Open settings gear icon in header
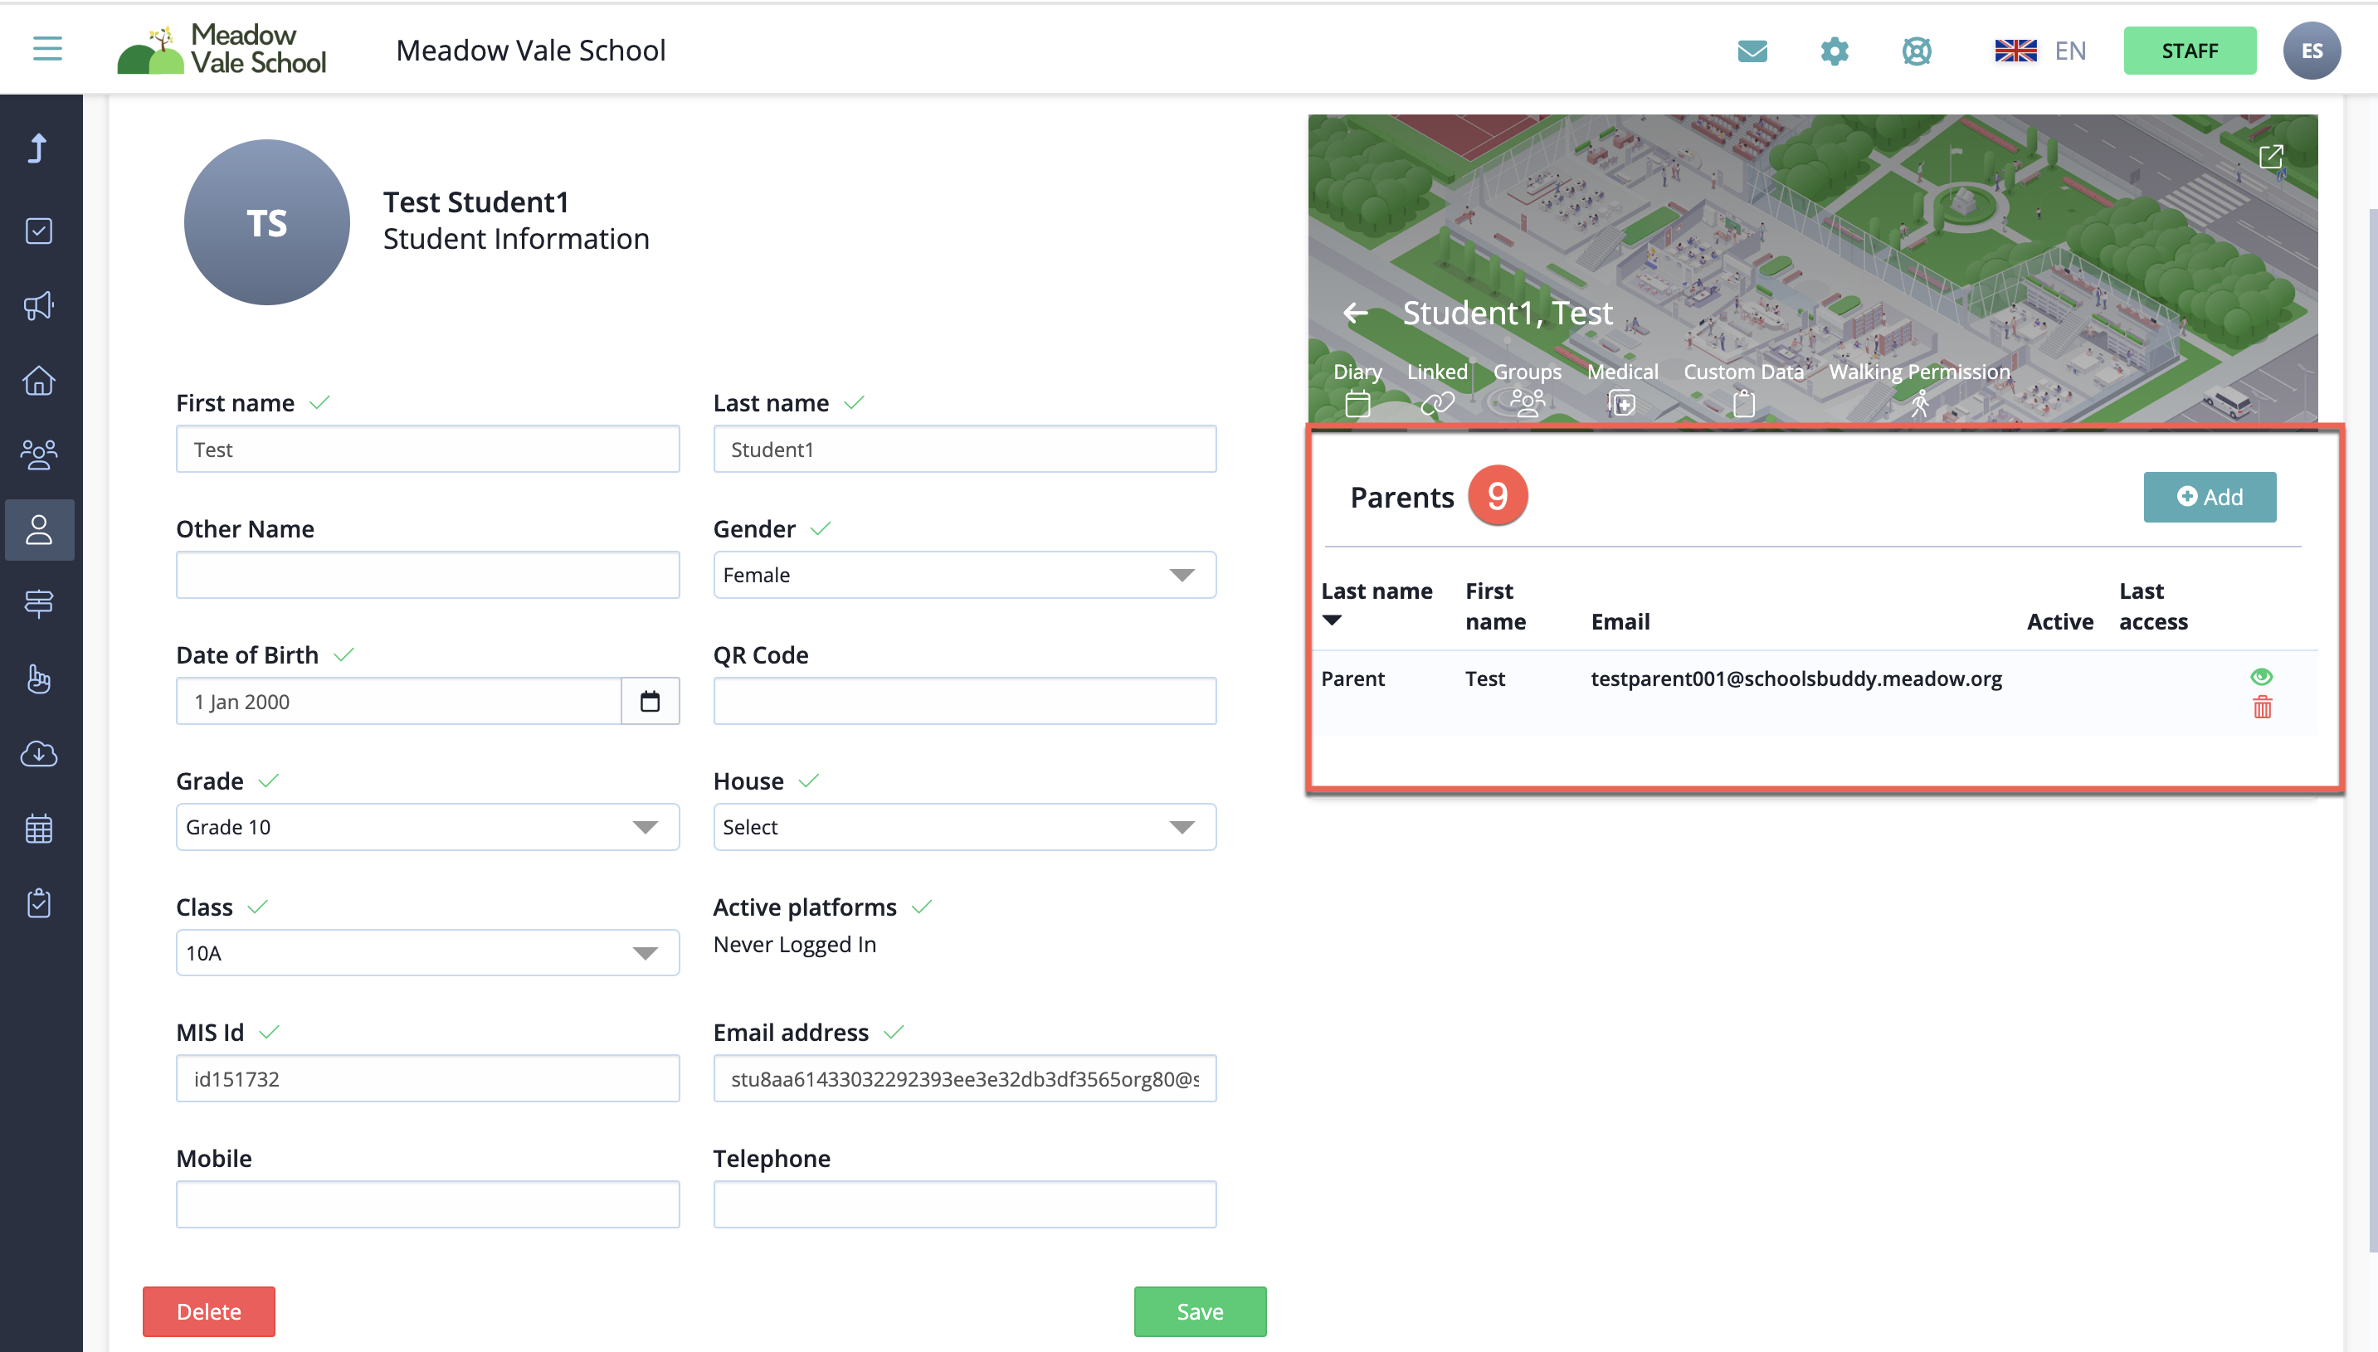Viewport: 2378px width, 1352px height. [x=1834, y=50]
